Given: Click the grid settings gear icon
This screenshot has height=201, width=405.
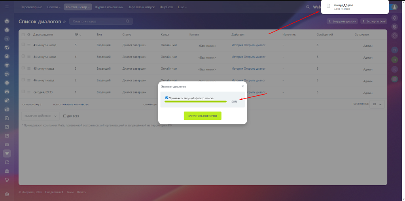Looking at the screenshot, I should tap(28, 35).
